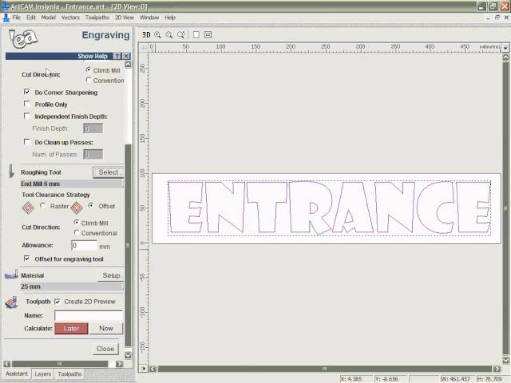The height and width of the screenshot is (383, 511).
Task: Click the ArtCAM app icon in menu bar
Action: 6,18
